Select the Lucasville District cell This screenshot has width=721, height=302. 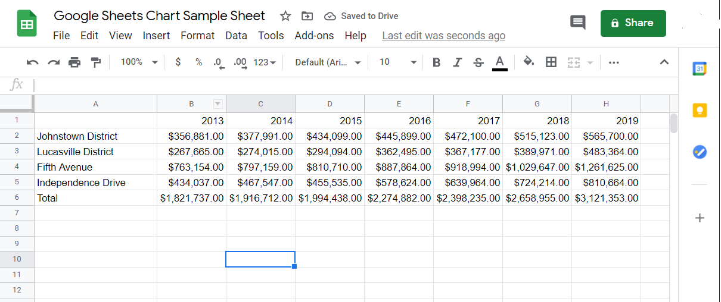[x=95, y=152]
